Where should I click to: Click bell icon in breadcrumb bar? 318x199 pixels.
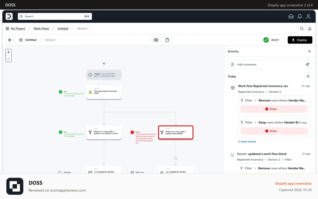pyautogui.click(x=310, y=29)
